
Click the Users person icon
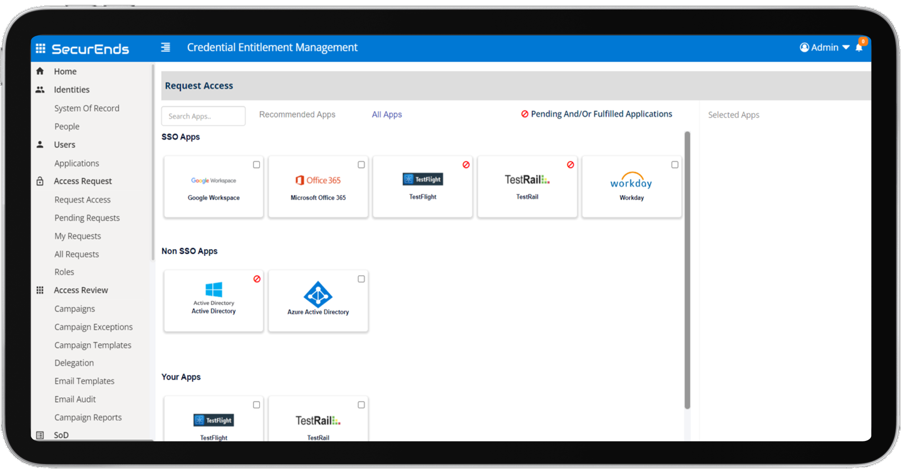(40, 145)
